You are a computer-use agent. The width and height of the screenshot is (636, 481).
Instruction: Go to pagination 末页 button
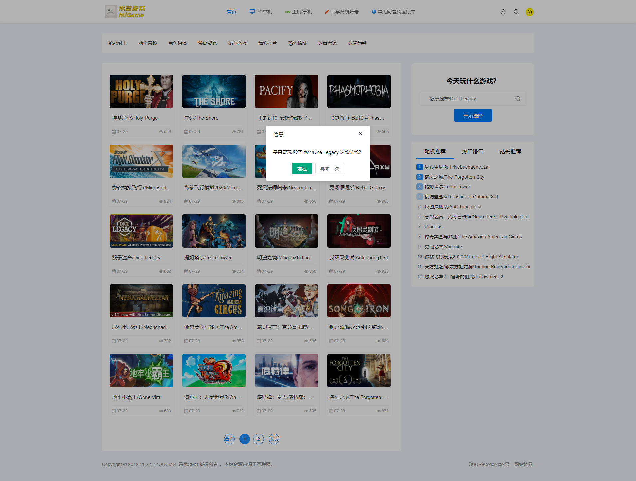(274, 439)
